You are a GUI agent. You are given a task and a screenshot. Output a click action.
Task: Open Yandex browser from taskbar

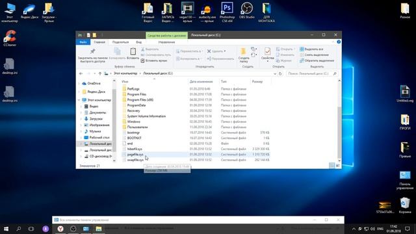point(60,229)
